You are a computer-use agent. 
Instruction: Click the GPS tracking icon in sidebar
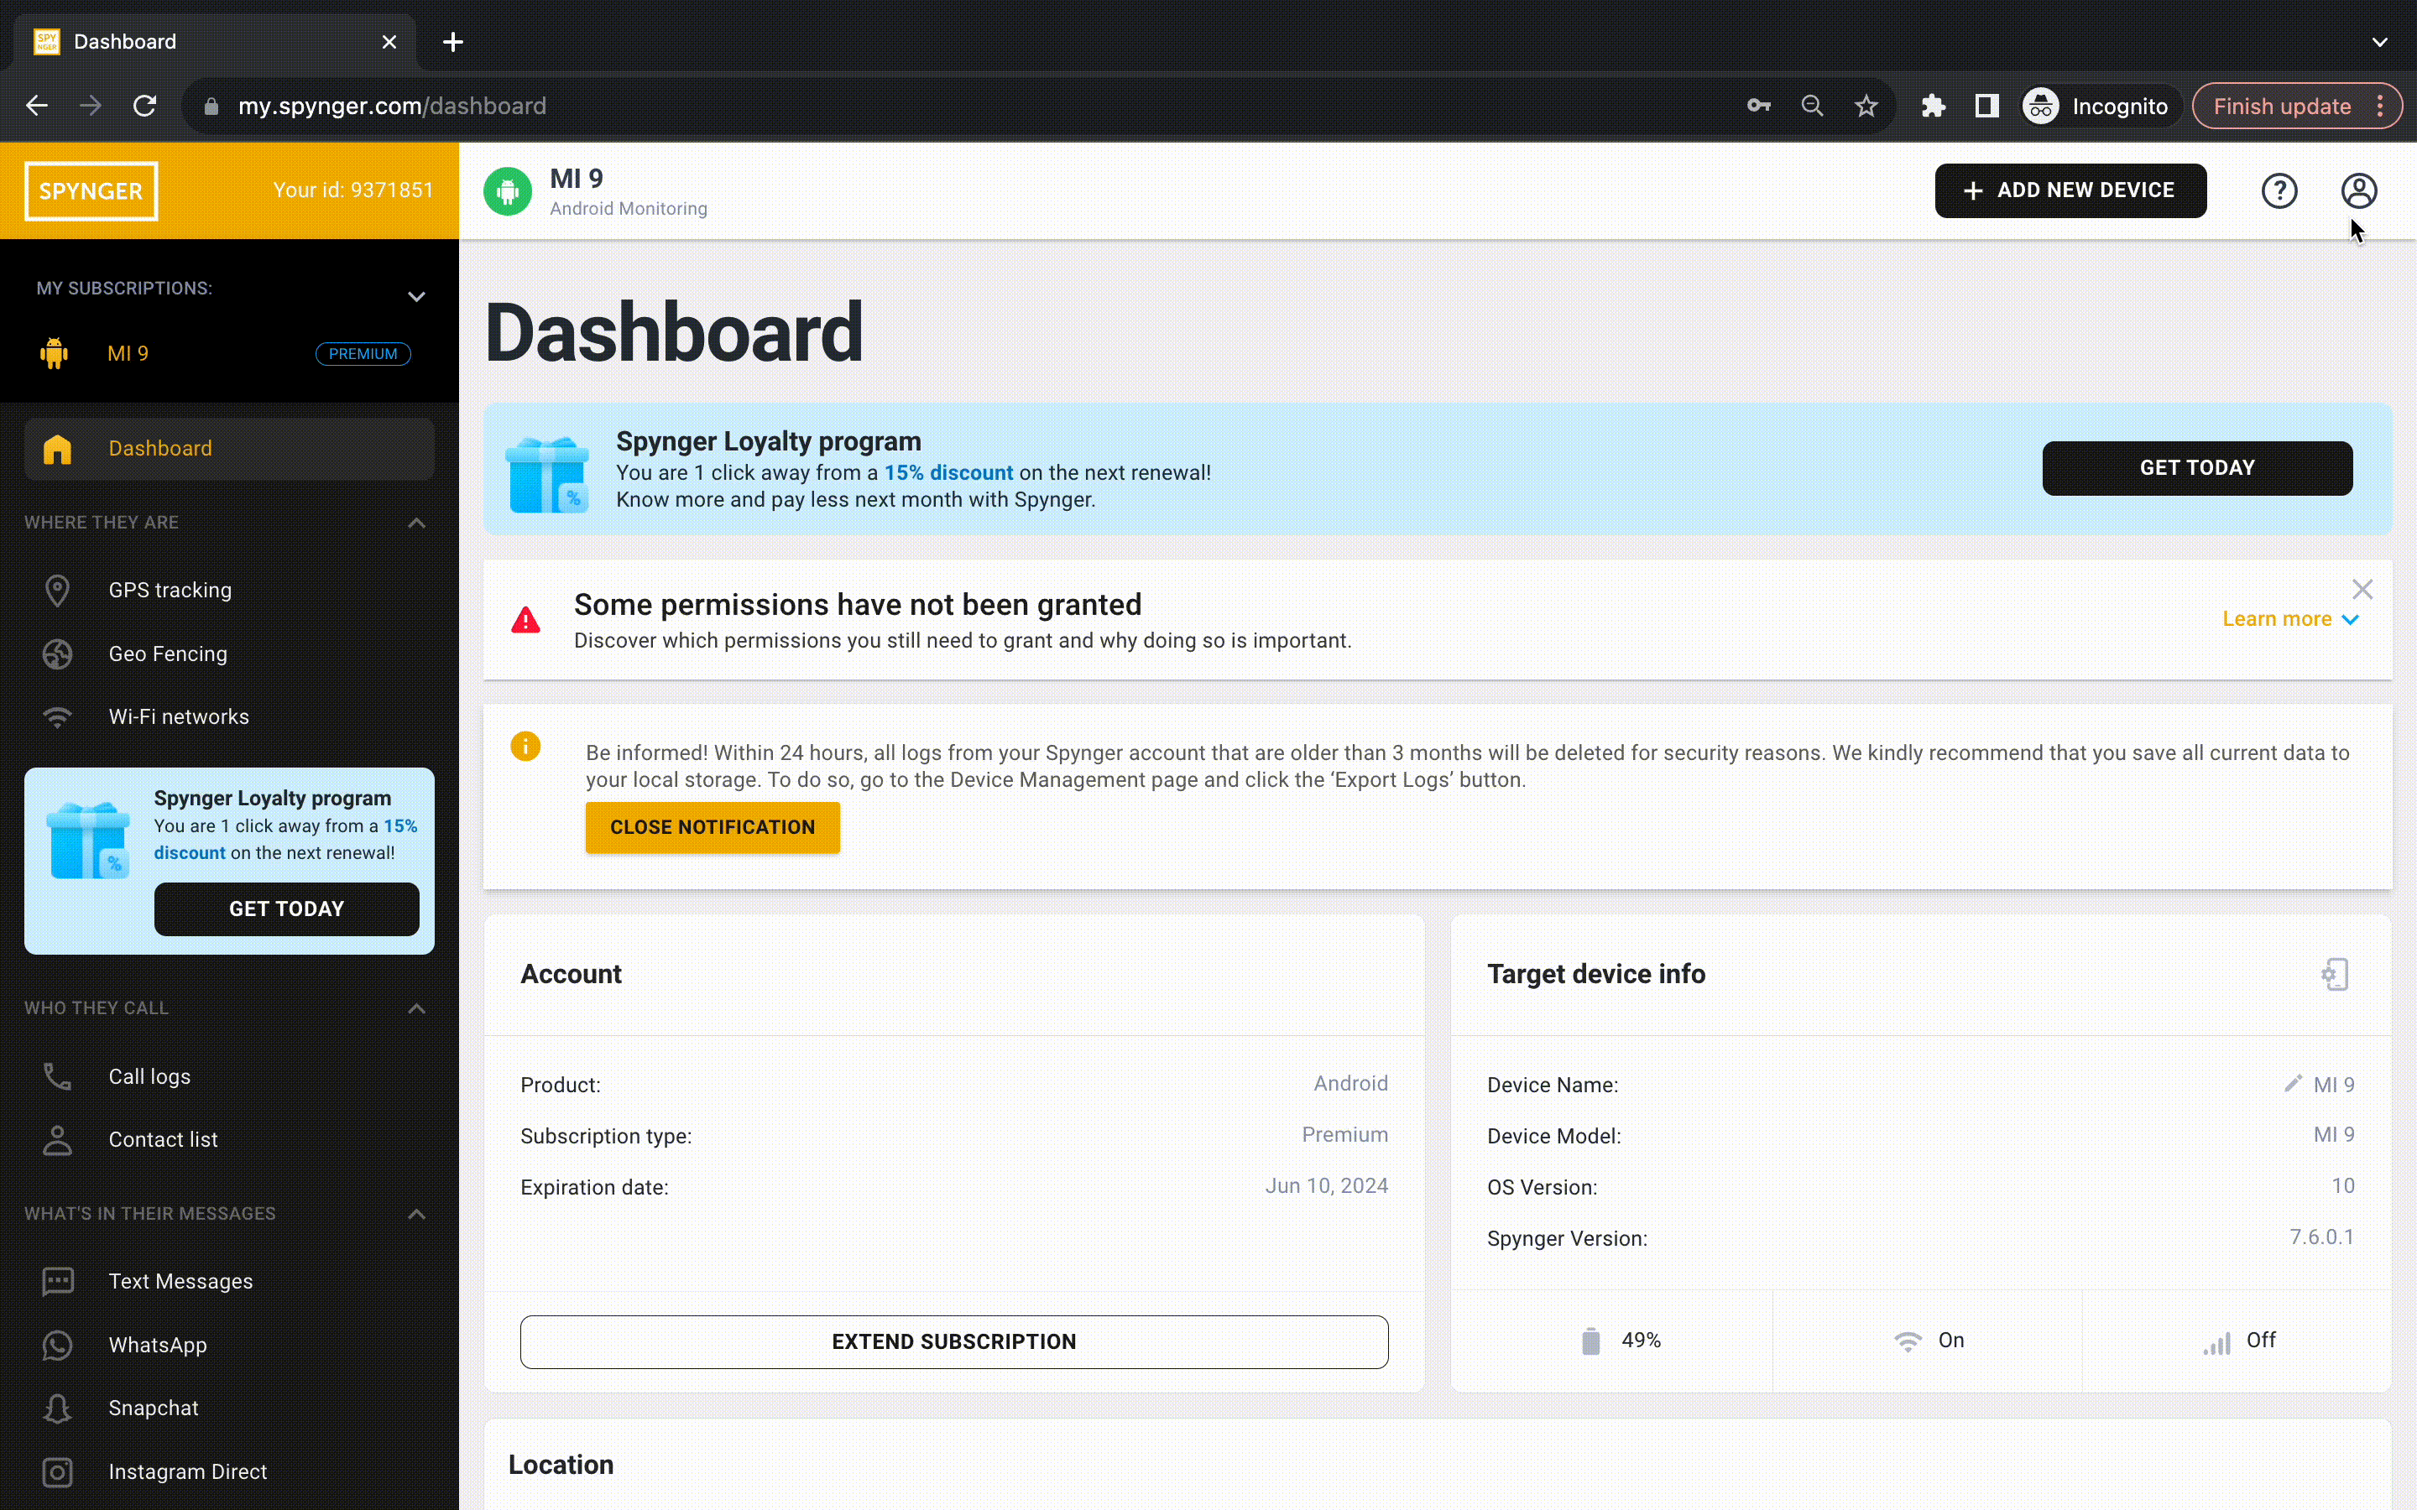coord(57,590)
